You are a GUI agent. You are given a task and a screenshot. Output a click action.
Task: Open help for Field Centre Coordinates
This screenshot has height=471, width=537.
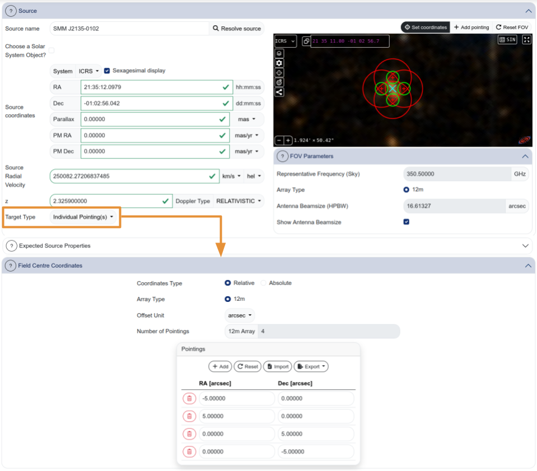point(11,266)
